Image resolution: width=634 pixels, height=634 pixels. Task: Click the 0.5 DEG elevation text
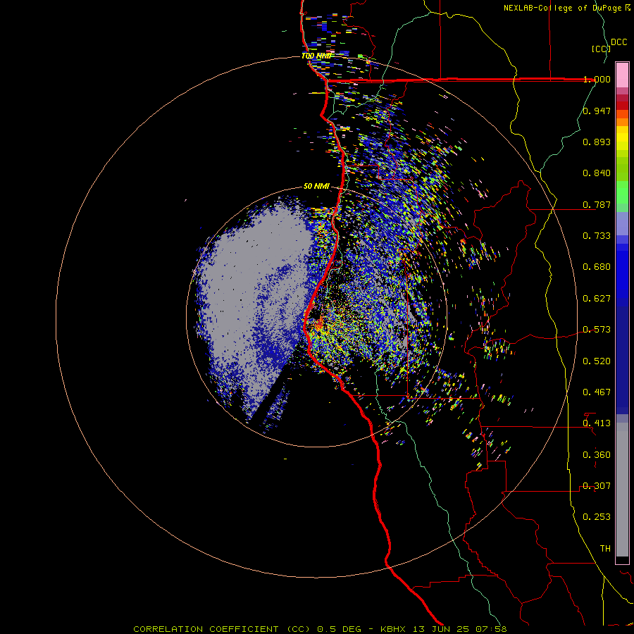pyautogui.click(x=340, y=629)
